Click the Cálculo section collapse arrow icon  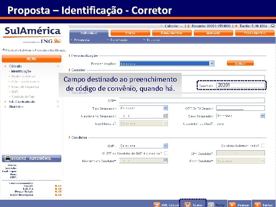[x=58, y=66]
